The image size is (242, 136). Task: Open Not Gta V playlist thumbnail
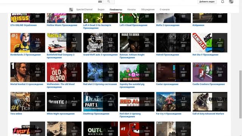tap(210, 43)
